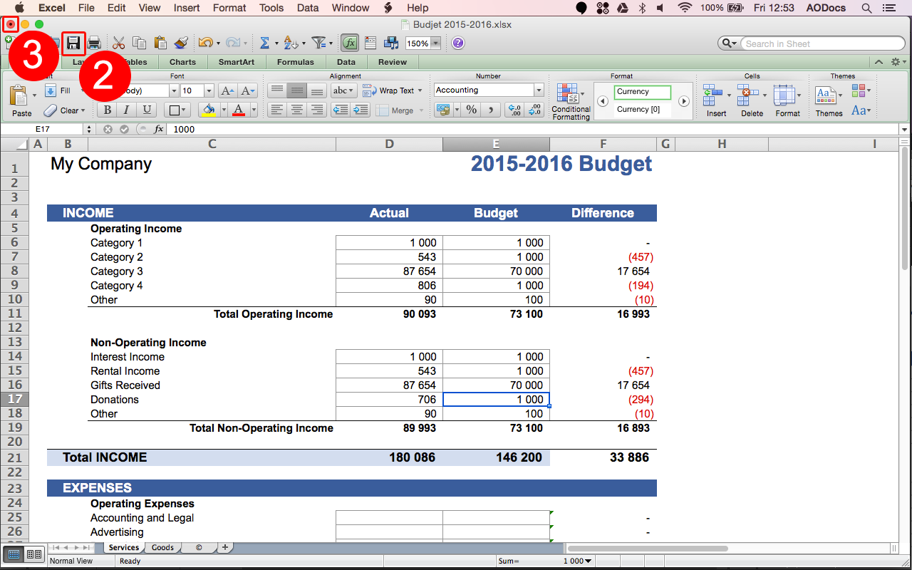Add a new sheet with plus button
The height and width of the screenshot is (570, 912).
point(225,547)
